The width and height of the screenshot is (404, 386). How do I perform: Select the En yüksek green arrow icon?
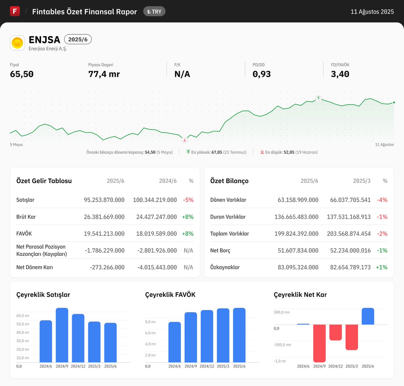tap(189, 152)
